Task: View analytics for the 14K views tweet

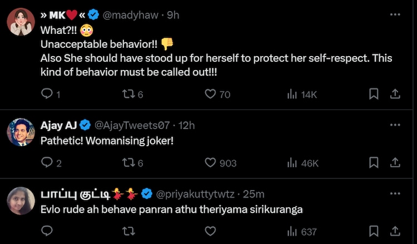Action: coord(292,94)
